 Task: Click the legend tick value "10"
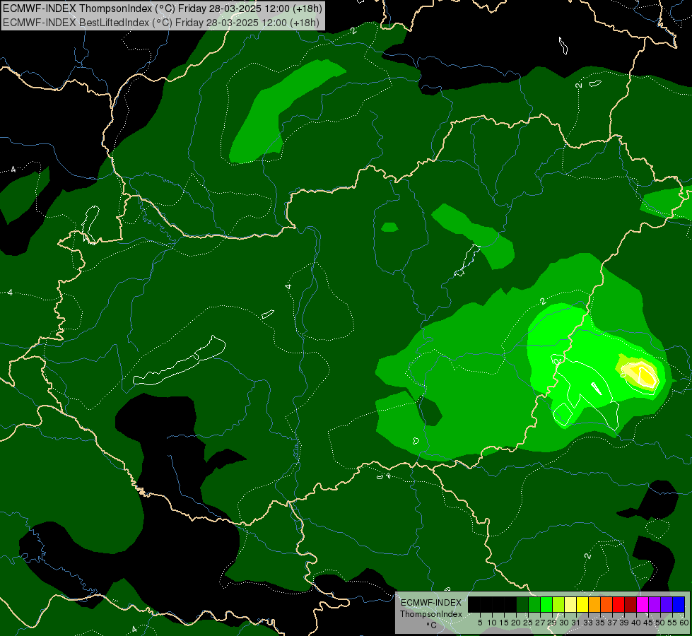(492, 623)
